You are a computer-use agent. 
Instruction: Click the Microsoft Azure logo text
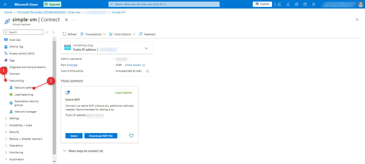(x=26, y=4)
